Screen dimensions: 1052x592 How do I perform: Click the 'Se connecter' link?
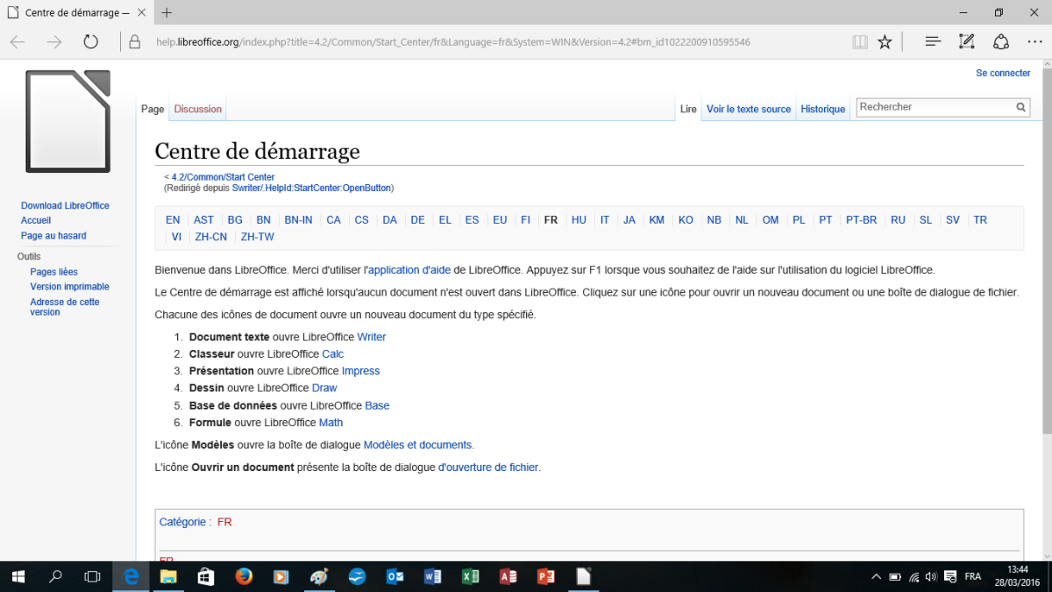pos(1003,73)
